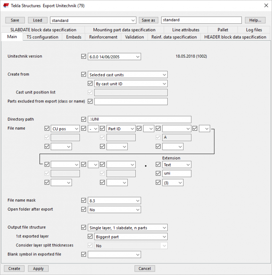Expand the Selected cast units dropdown
The width and height of the screenshot is (272, 275).
pos(127,75)
